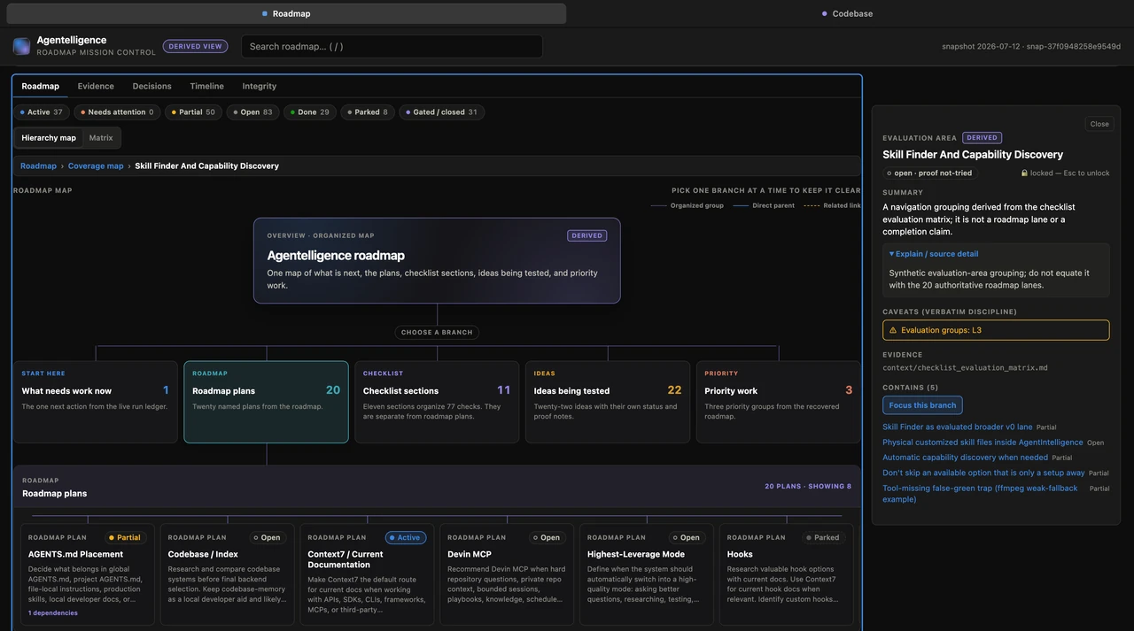Click the lock icon beside locked status
The width and height of the screenshot is (1134, 631).
[x=1024, y=173]
